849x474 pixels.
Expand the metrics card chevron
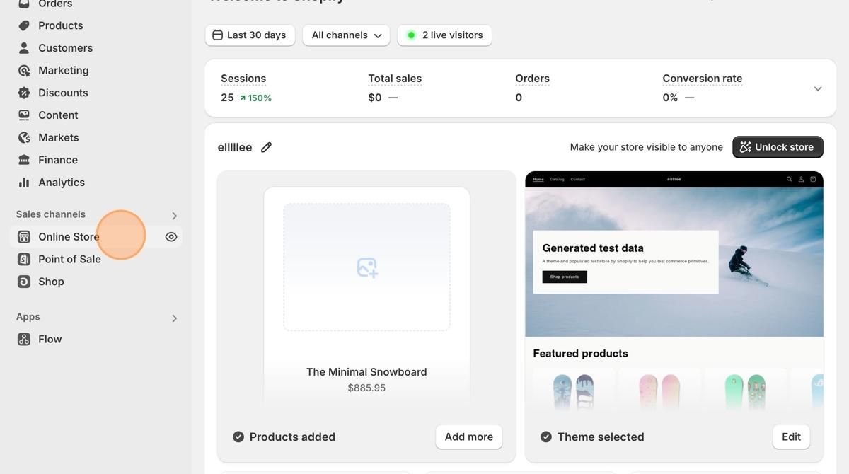tap(818, 88)
